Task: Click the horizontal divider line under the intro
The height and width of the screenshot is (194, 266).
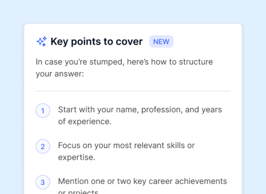Action: (133, 91)
